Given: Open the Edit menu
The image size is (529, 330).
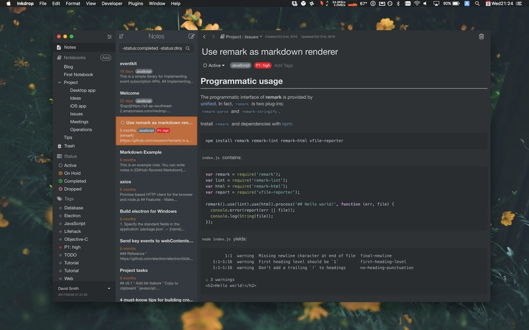Looking at the screenshot, I should pos(56,3).
